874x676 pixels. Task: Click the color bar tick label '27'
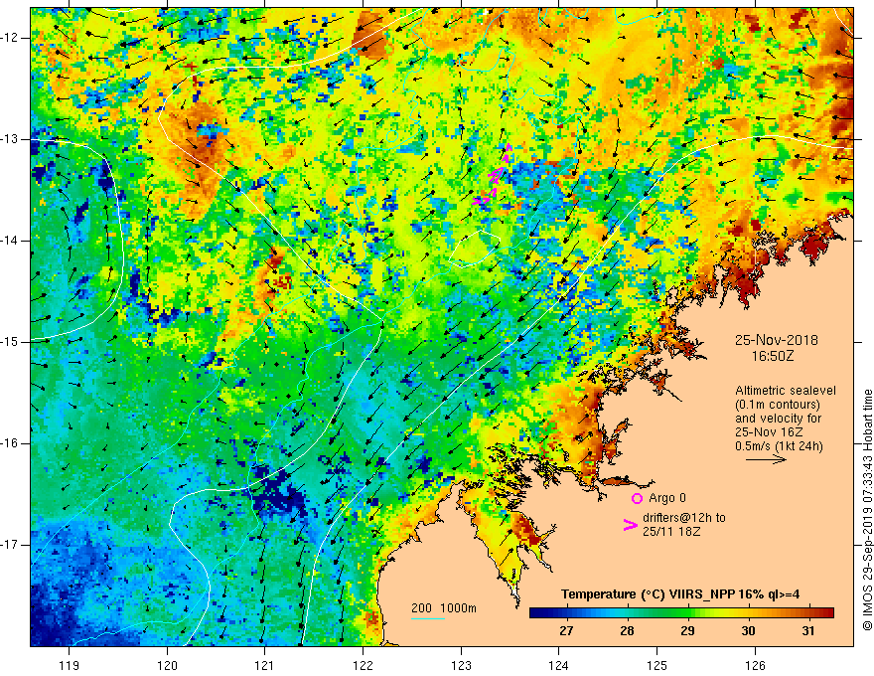[566, 631]
